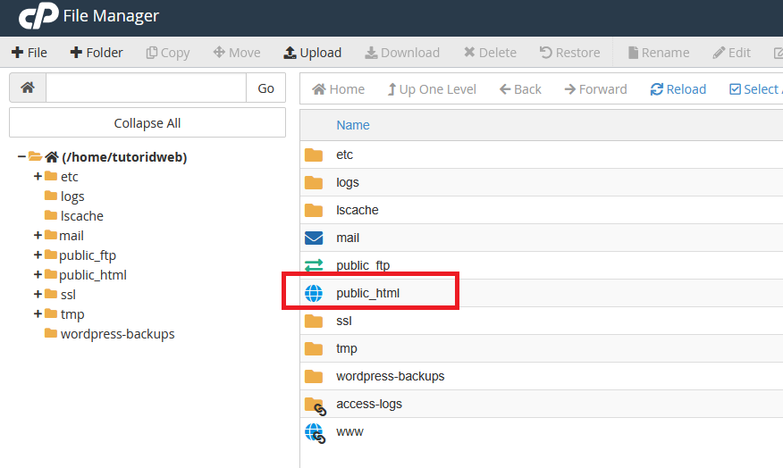Click the public_ftp transfer arrows icon
Screen dimensions: 783x468
click(314, 265)
